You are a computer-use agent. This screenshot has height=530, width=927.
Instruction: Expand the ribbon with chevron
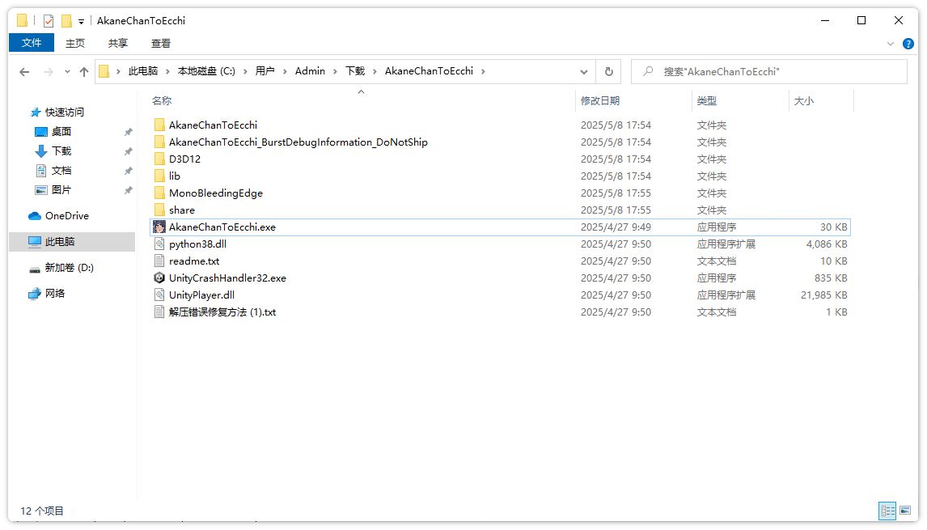point(891,44)
